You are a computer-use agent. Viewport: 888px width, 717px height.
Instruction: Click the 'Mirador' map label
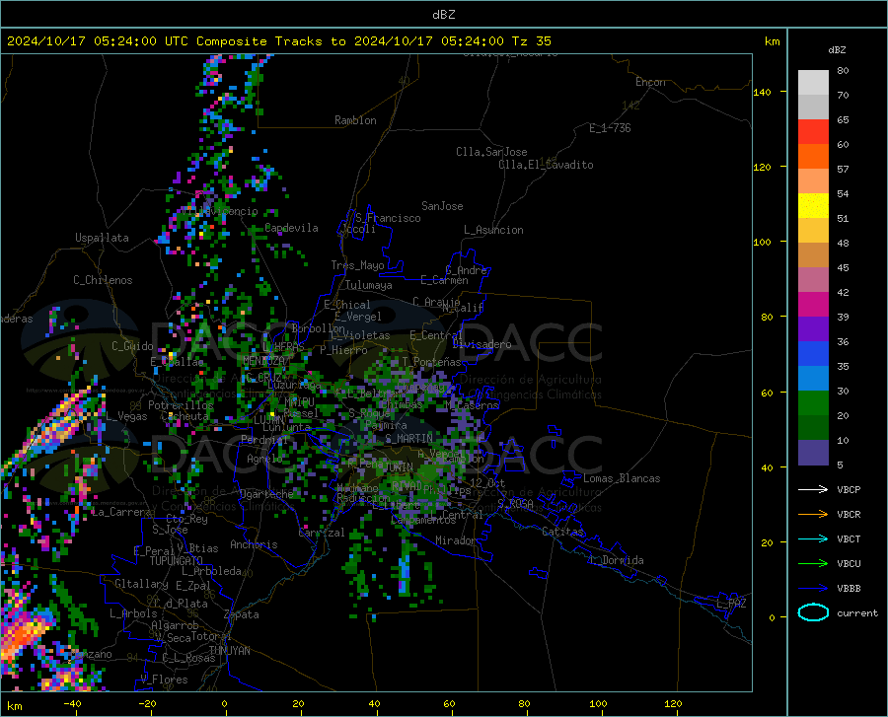455,540
